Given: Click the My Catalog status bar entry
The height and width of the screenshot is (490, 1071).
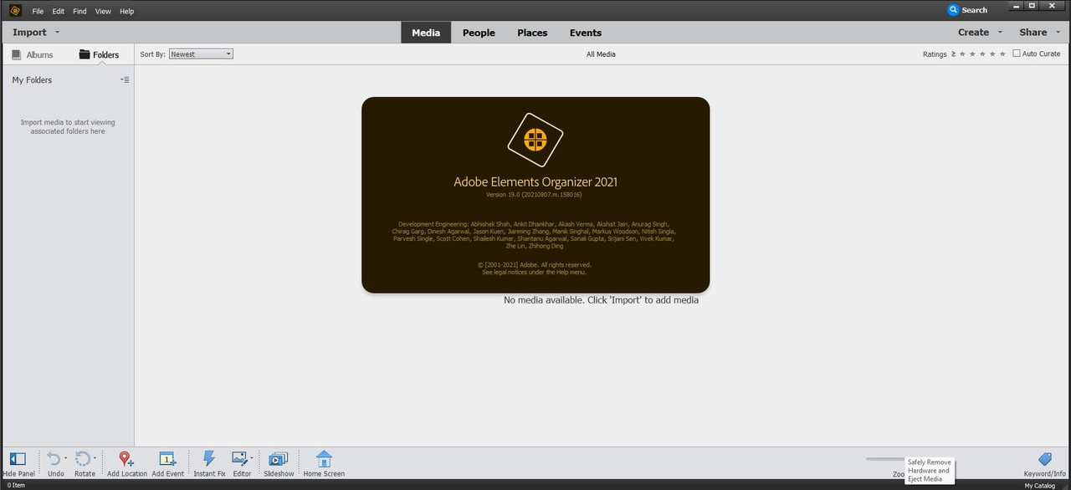Looking at the screenshot, I should point(1040,485).
